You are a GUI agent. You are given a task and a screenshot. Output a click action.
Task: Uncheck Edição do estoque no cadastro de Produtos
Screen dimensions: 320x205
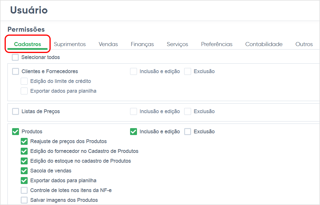click(24, 161)
